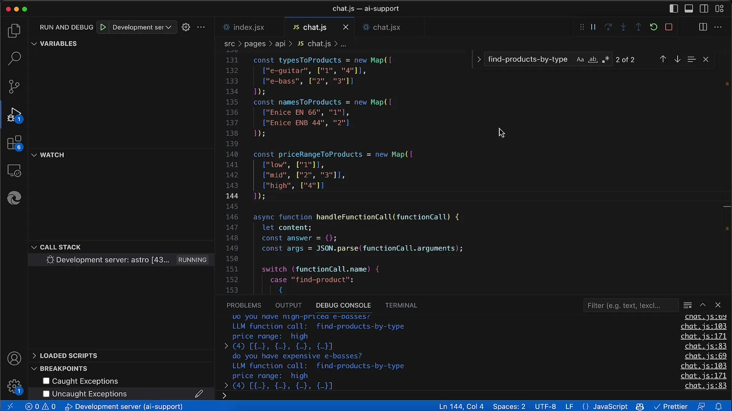Select Development server astro call stack entry
Image resolution: width=732 pixels, height=411 pixels.
(x=121, y=260)
